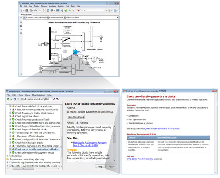The width and height of the screenshot is (220, 178).
Task: Click the Build Model icon in Simulink toolbar
Action: [x=115, y=10]
